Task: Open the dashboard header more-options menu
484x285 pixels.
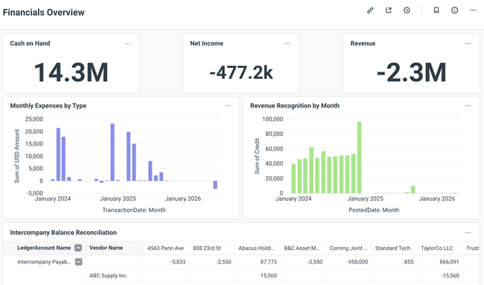Action: (473, 10)
